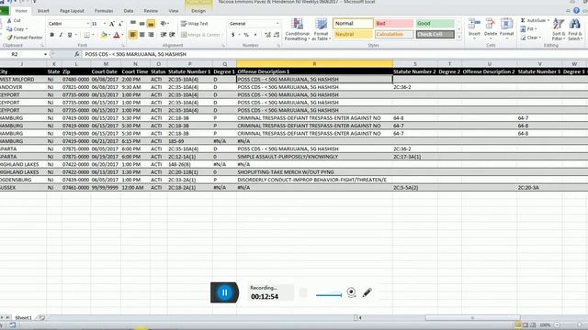
Task: Switch to the Insert ribbon tab
Action: coord(43,11)
